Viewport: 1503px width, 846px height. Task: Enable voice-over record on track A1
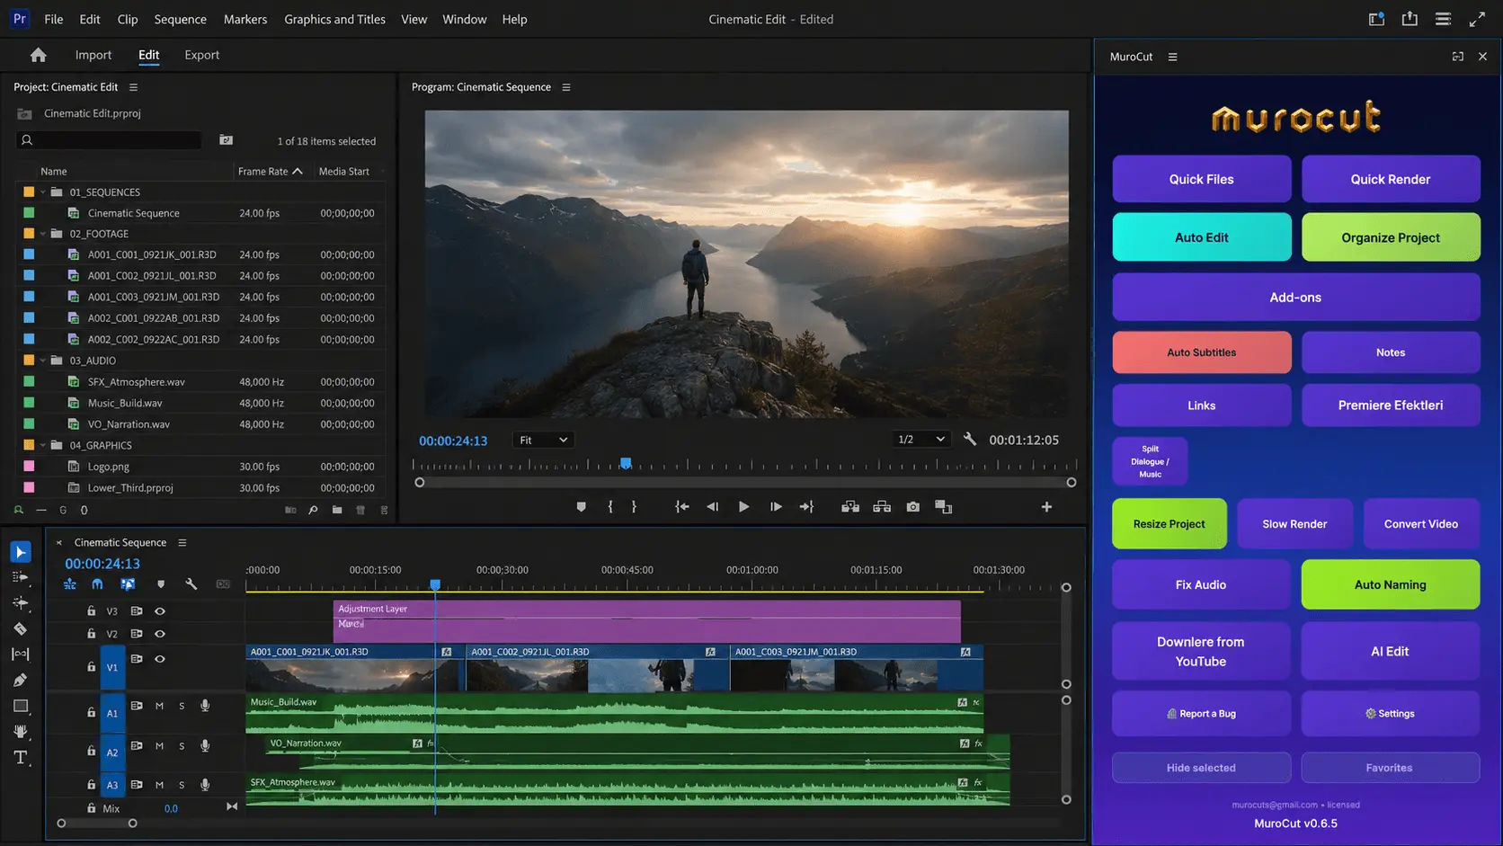(205, 707)
